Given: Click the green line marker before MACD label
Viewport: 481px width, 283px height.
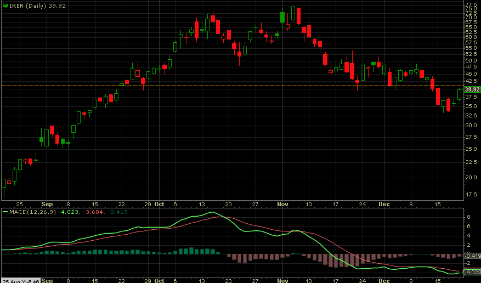Looking at the screenshot, I should point(5,212).
